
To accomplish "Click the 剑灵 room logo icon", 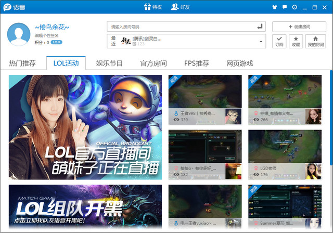I will tap(126, 41).
